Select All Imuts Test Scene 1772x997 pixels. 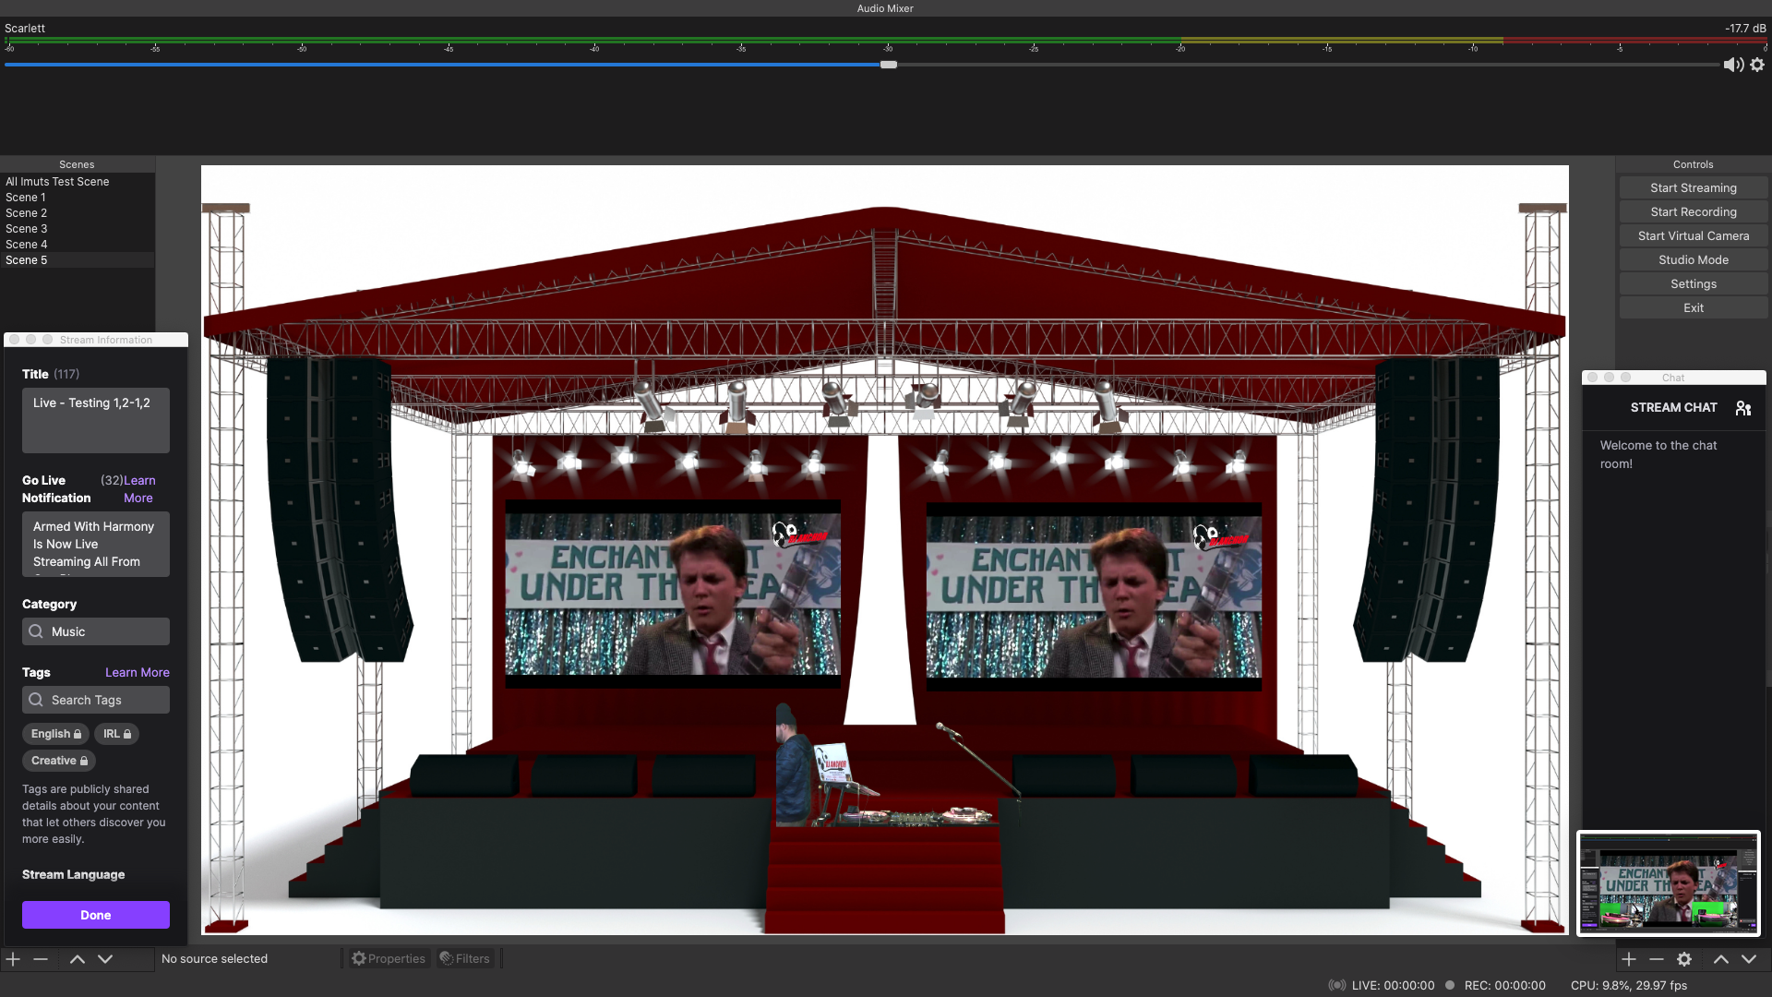click(x=78, y=182)
